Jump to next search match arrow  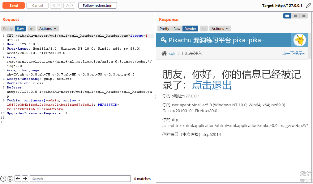pos(25,179)
